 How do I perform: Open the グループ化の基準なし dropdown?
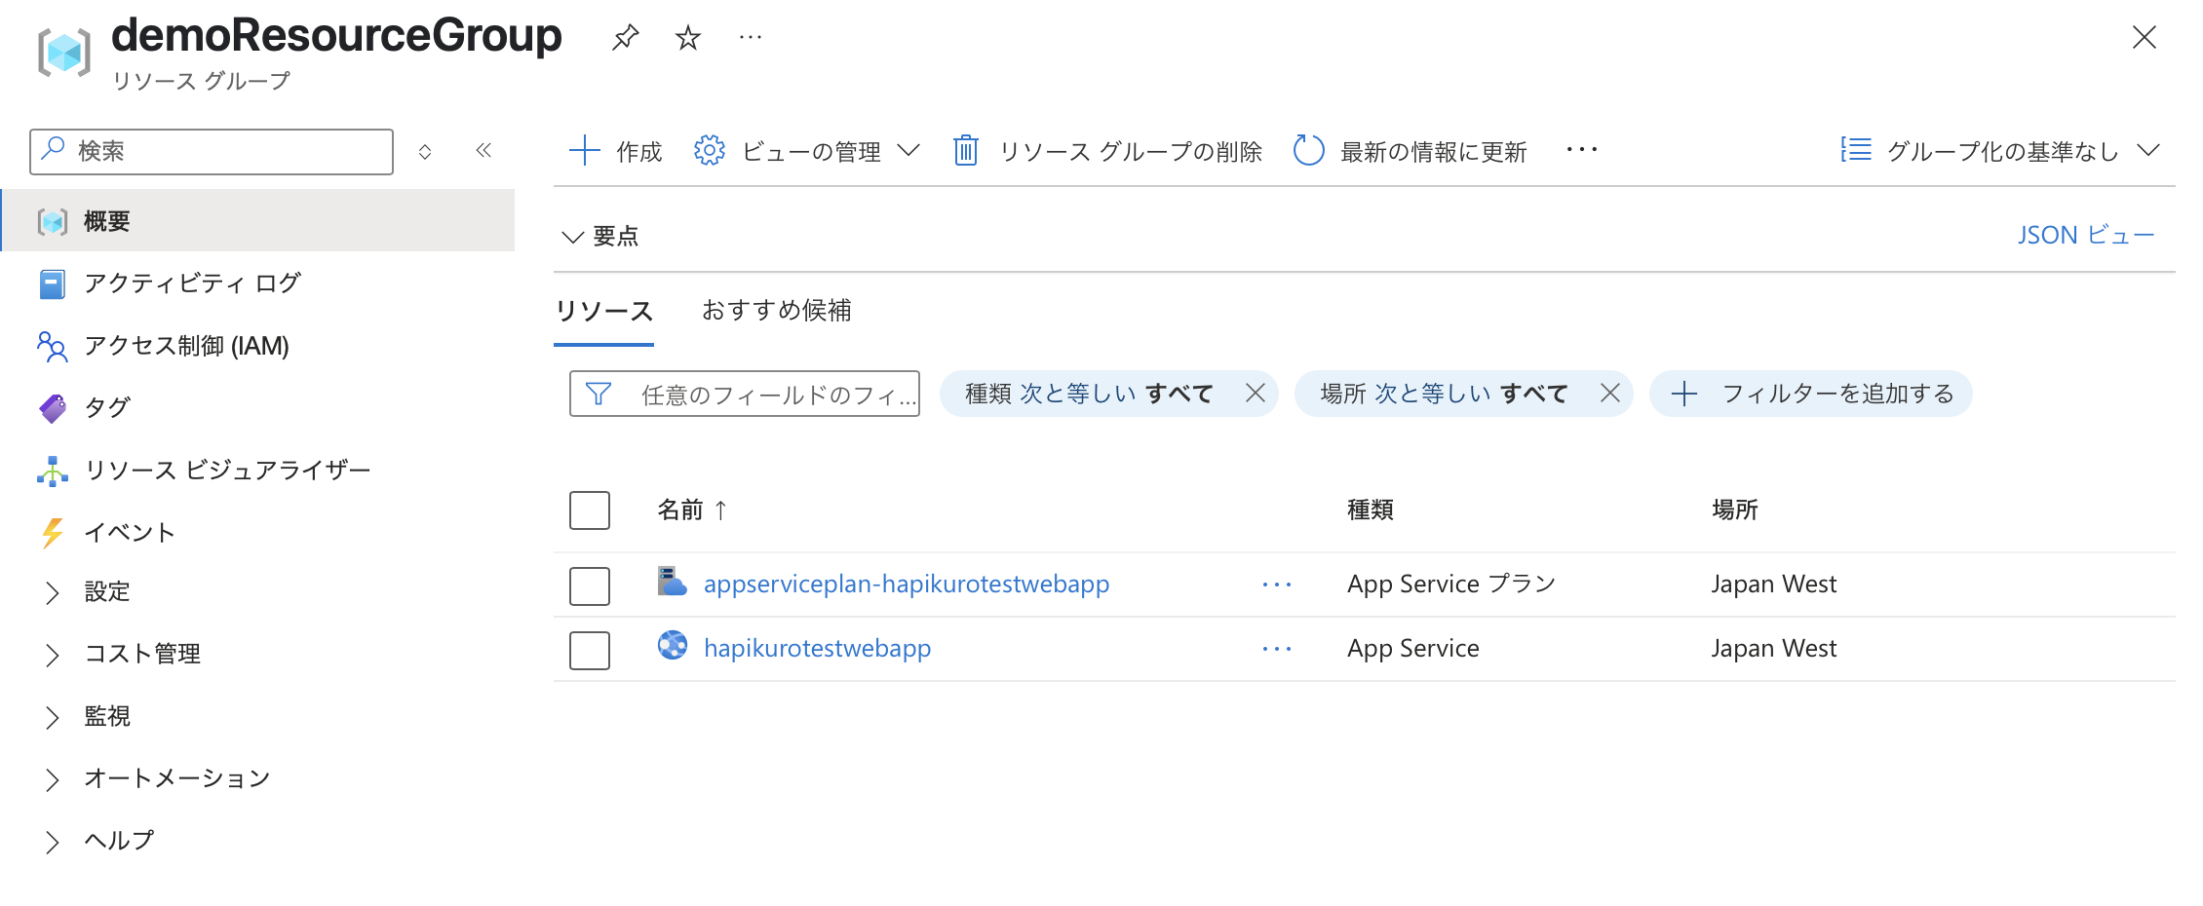point(2001,151)
